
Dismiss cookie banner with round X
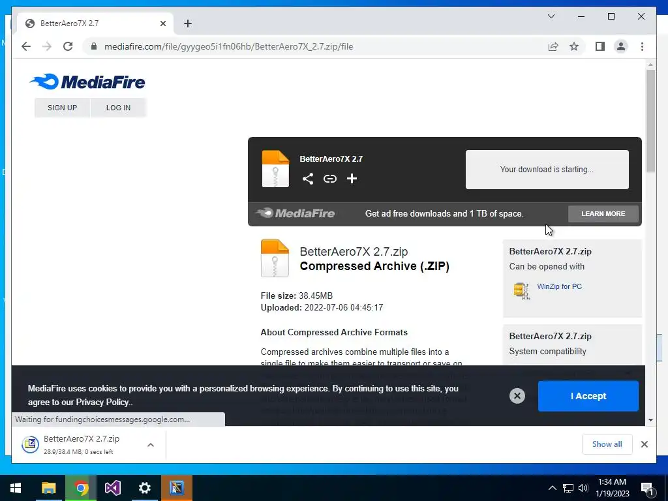(517, 396)
